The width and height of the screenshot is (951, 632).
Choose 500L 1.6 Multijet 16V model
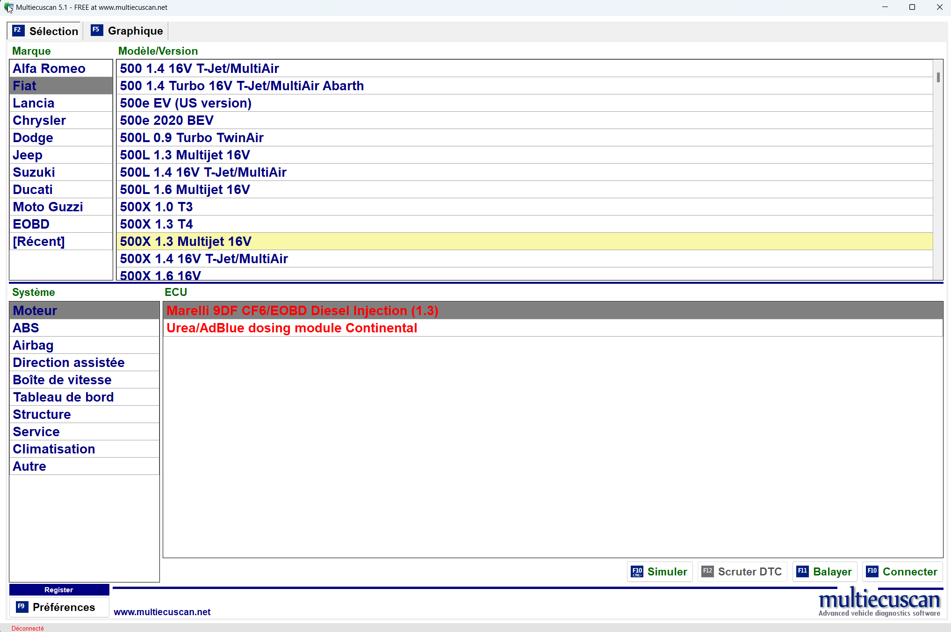pos(185,189)
